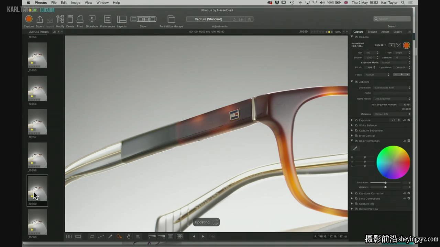Collapse the Camera section
The width and height of the screenshot is (440, 247).
pyautogui.click(x=352, y=37)
